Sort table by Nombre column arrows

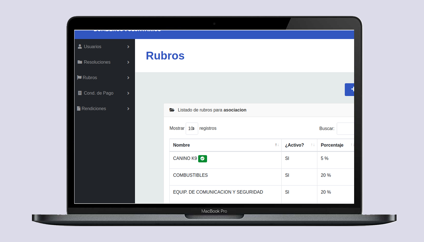[277, 145]
